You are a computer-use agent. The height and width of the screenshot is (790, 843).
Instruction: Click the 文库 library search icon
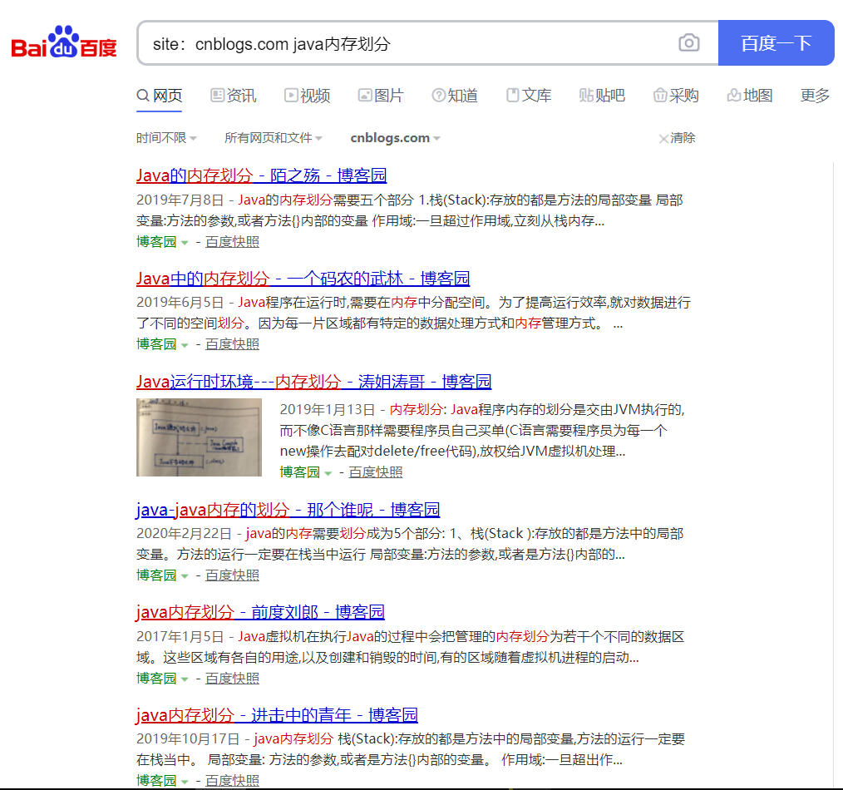[x=515, y=96]
